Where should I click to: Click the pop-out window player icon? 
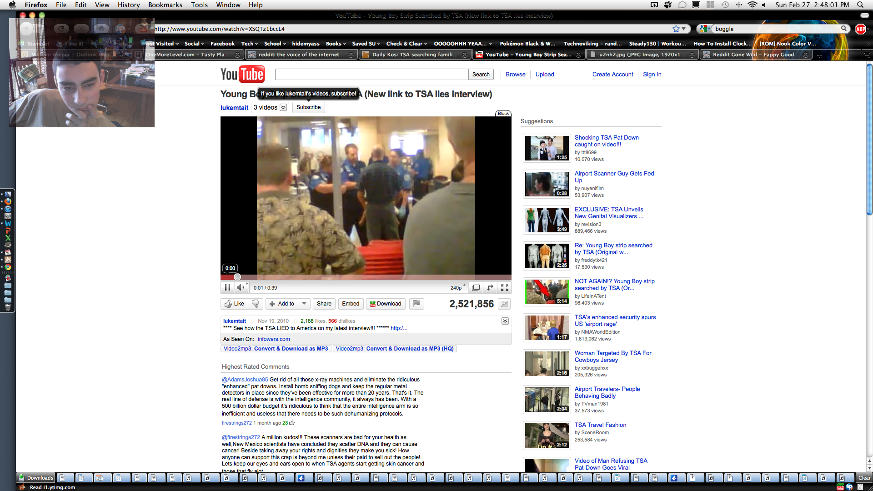click(x=476, y=287)
